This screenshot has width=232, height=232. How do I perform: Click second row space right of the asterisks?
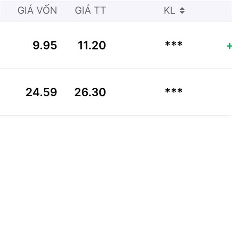click(x=207, y=92)
